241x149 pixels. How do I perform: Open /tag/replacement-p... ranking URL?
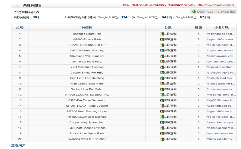tap(221, 128)
